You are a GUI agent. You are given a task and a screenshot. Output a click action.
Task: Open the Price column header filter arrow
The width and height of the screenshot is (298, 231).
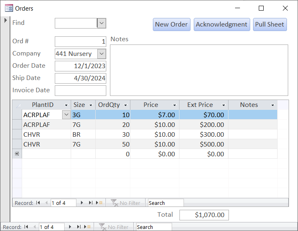[x=175, y=105]
